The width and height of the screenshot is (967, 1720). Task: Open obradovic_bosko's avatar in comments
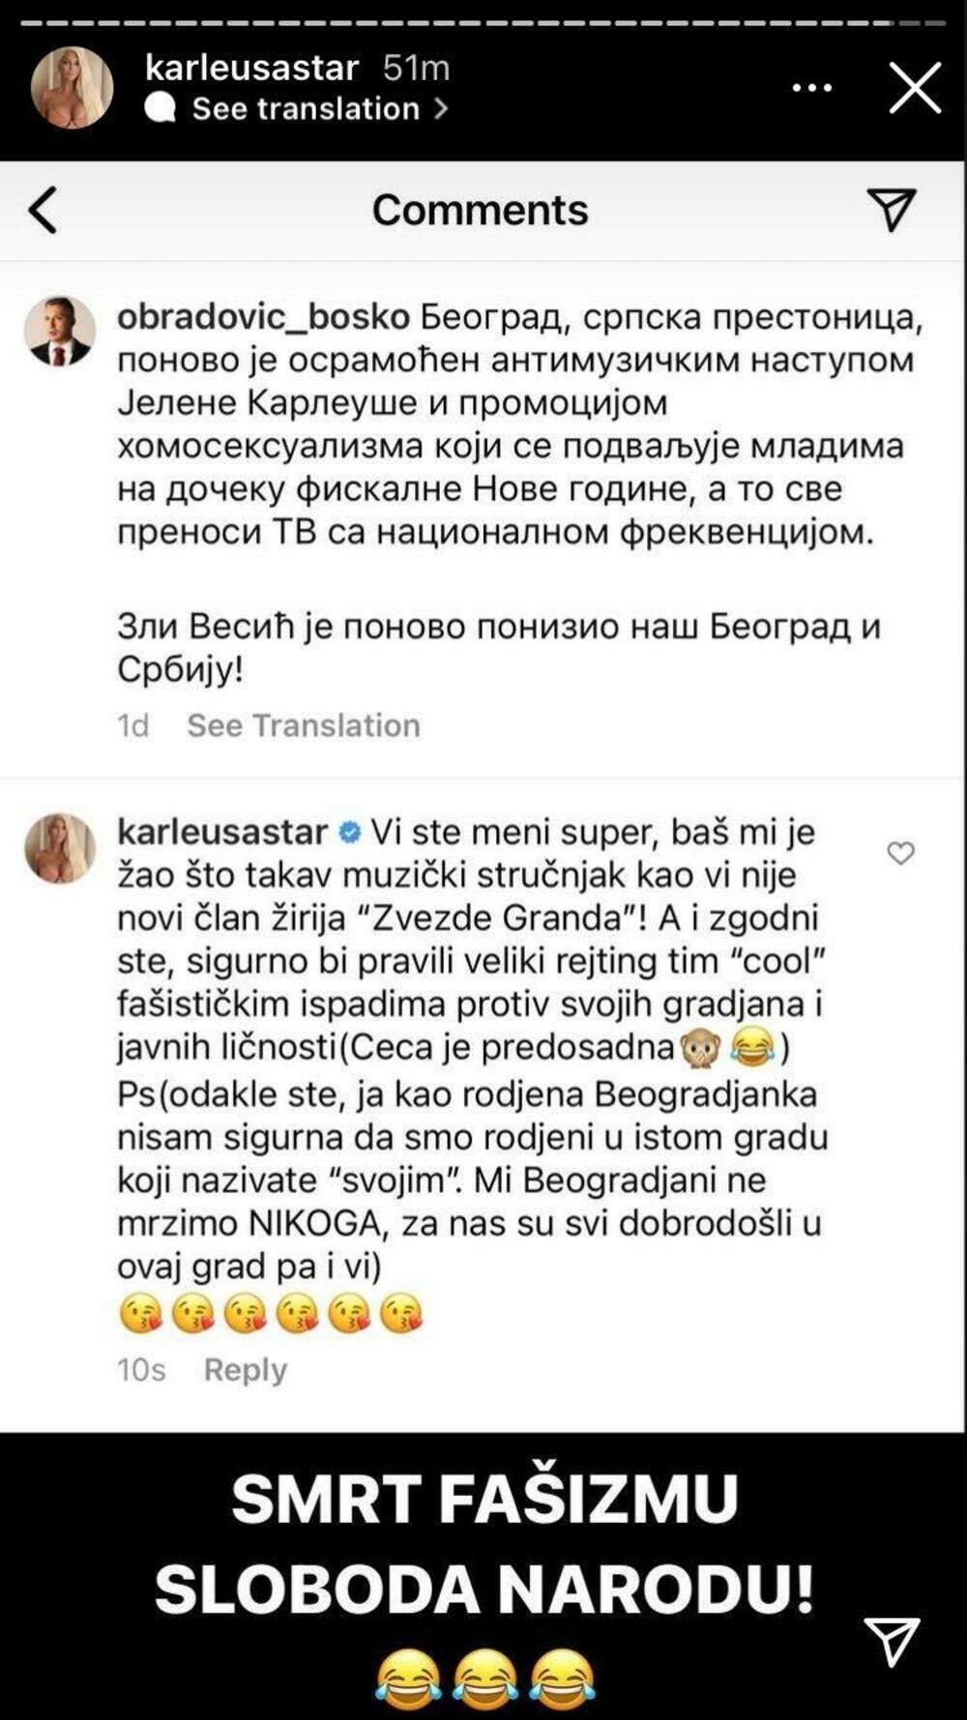coord(60,331)
